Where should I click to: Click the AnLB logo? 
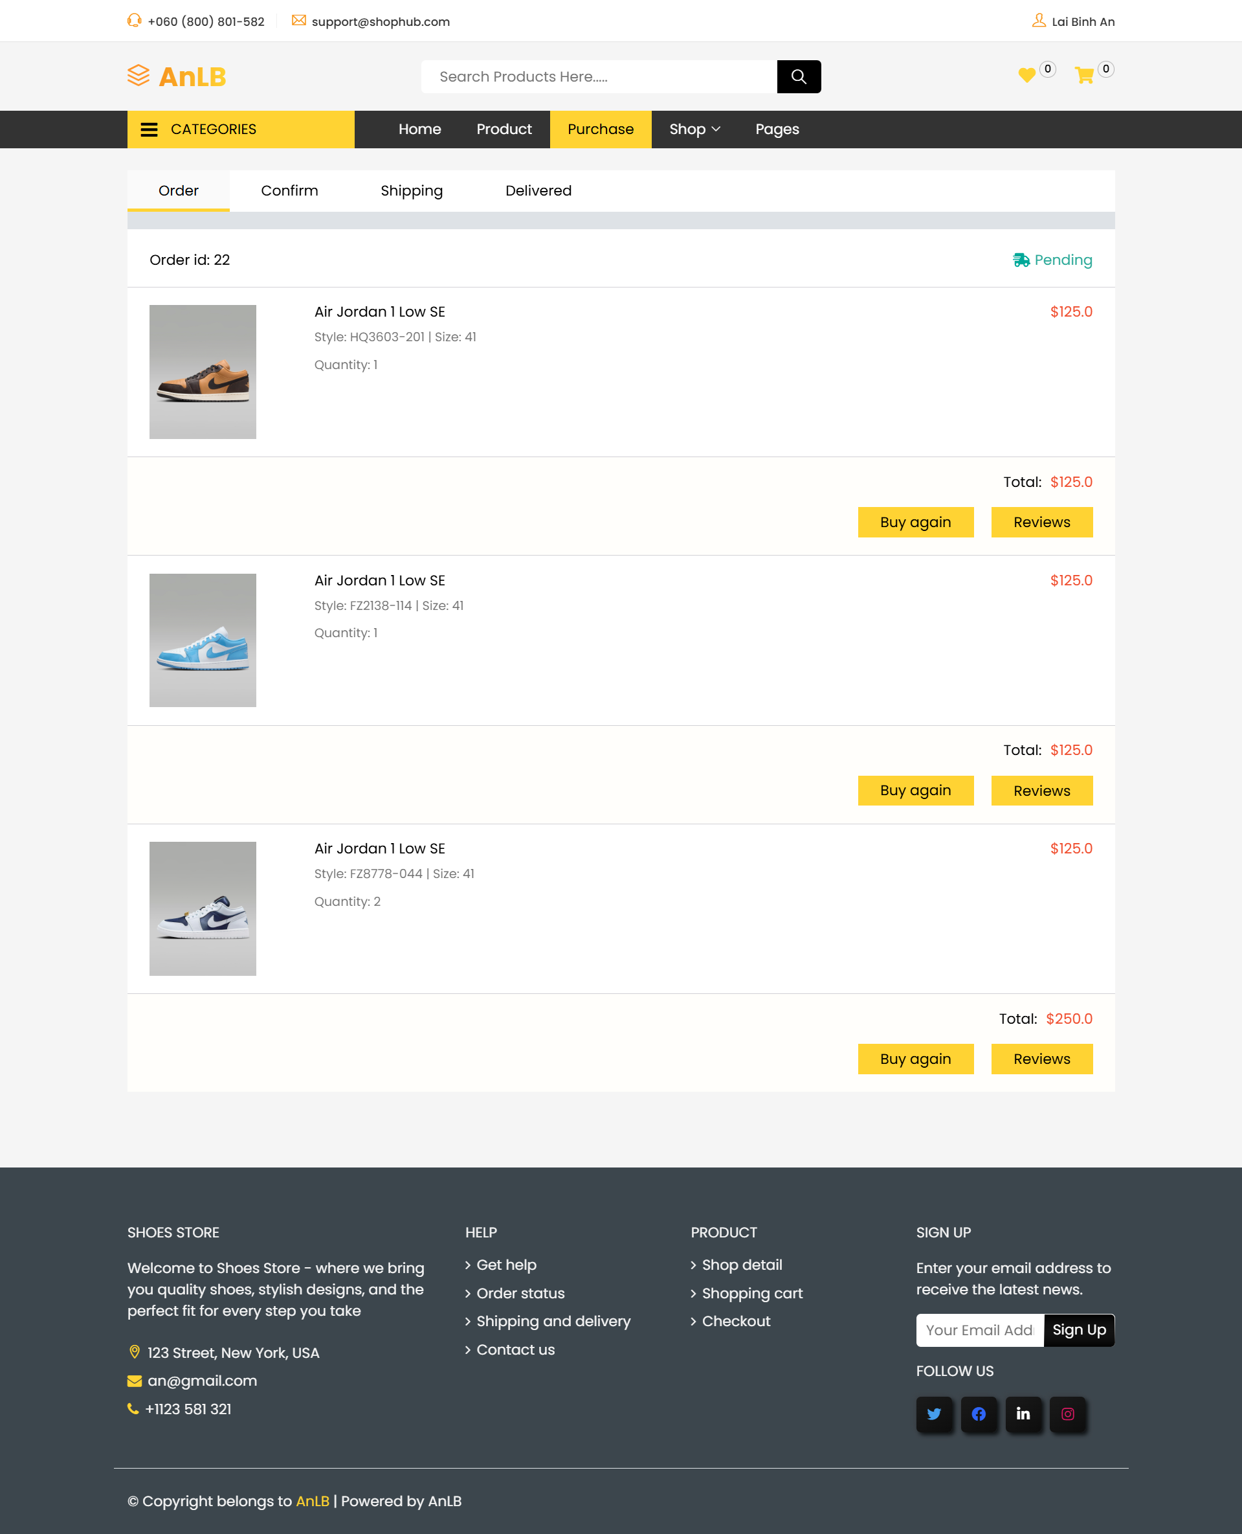(177, 76)
